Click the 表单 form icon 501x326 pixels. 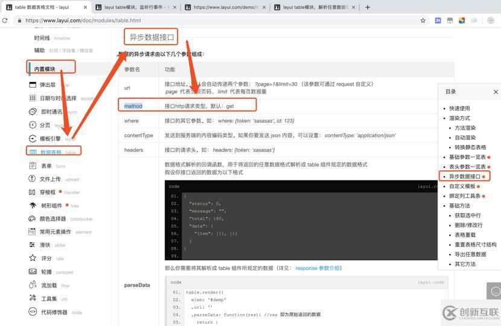point(33,165)
